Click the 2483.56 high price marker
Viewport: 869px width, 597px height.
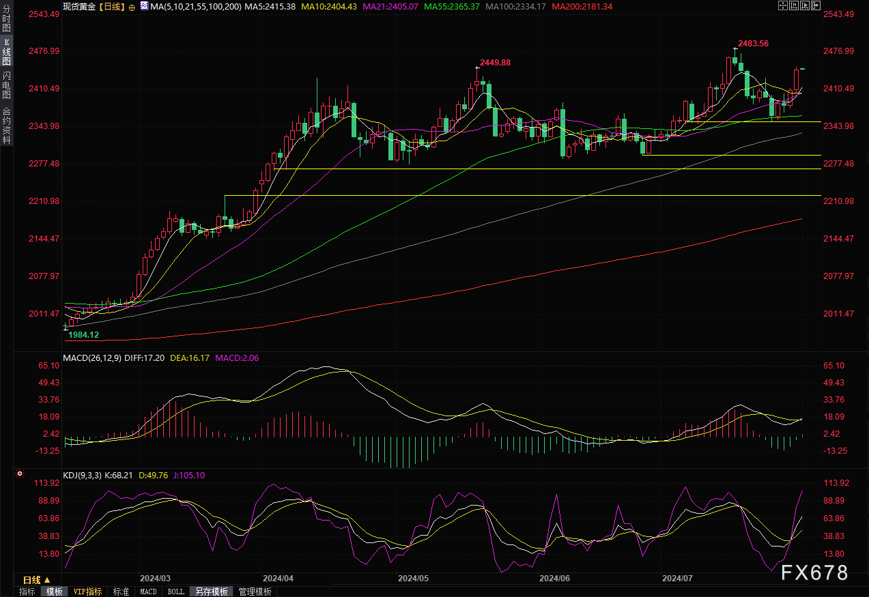click(753, 43)
